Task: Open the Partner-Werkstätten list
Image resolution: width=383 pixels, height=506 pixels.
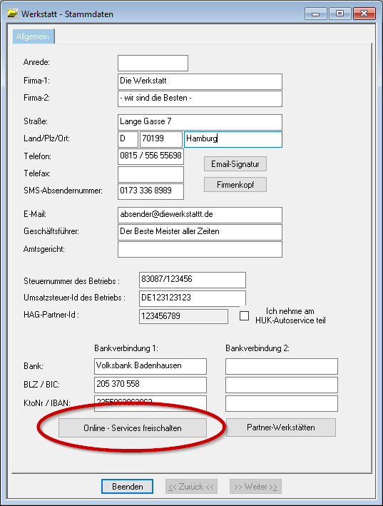Action: coord(281,427)
